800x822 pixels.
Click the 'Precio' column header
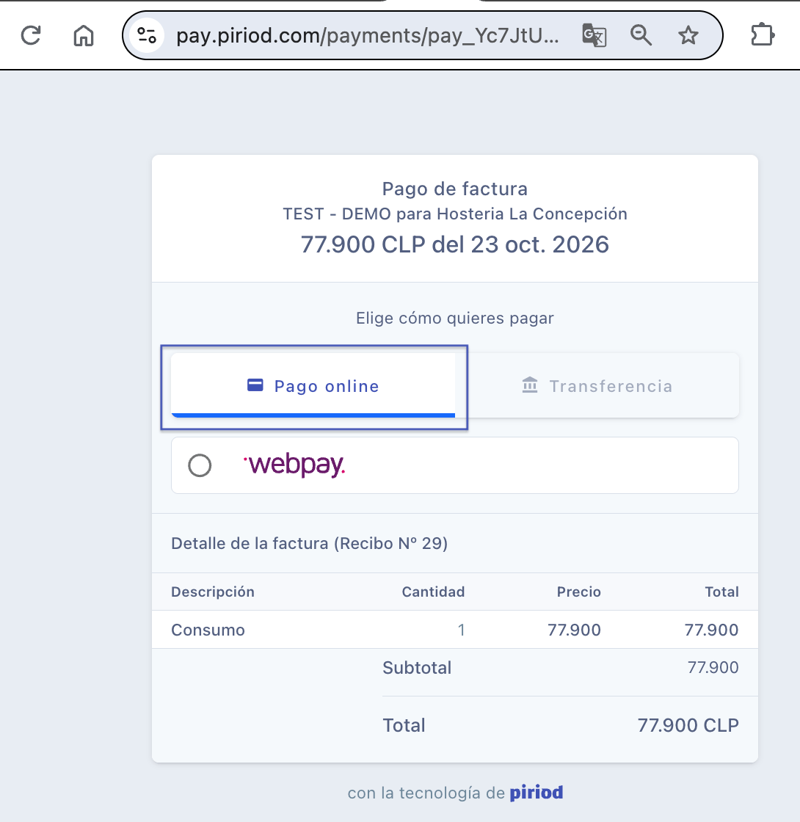[x=579, y=592]
